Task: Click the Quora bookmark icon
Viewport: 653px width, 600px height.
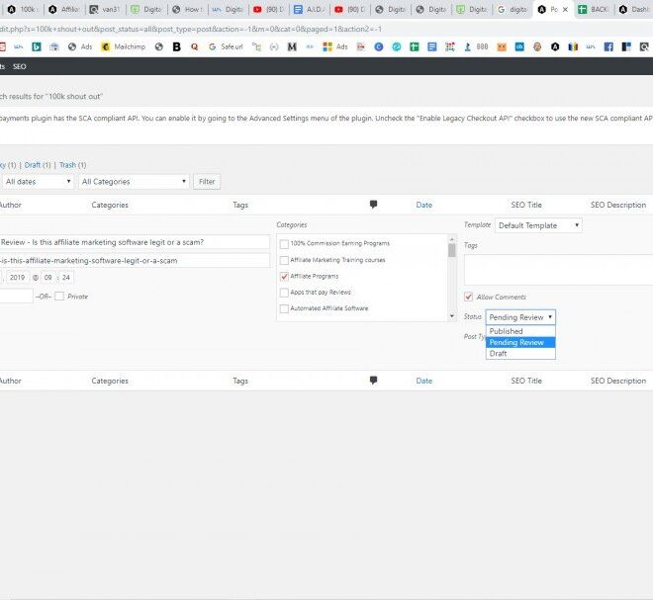Action: click(194, 46)
